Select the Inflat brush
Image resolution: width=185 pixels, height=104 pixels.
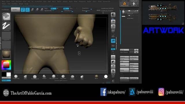[x=82, y=77]
